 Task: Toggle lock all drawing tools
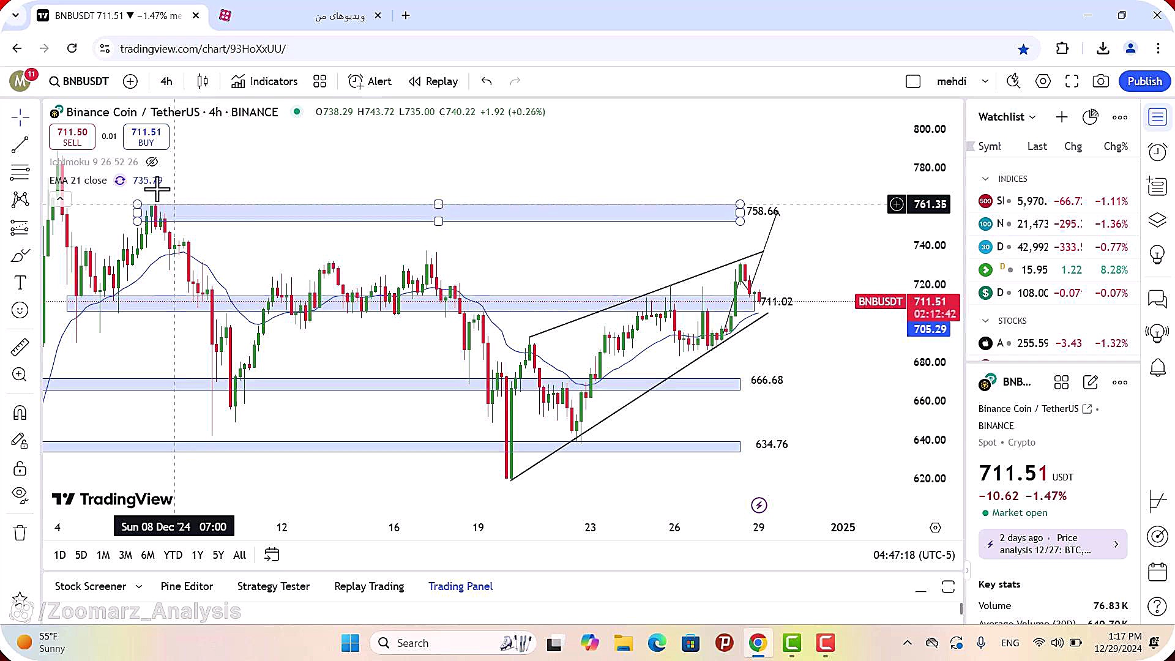[20, 469]
